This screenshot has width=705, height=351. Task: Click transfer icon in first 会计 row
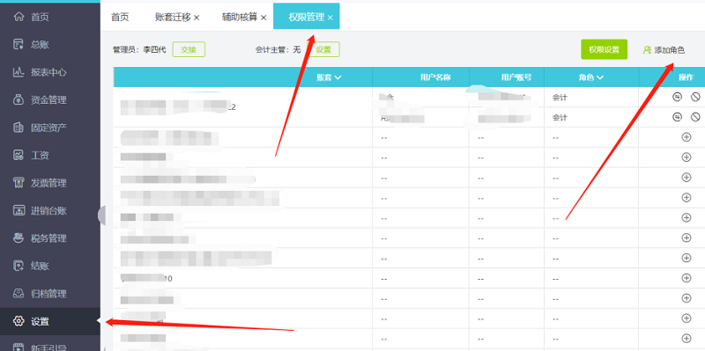tap(677, 97)
